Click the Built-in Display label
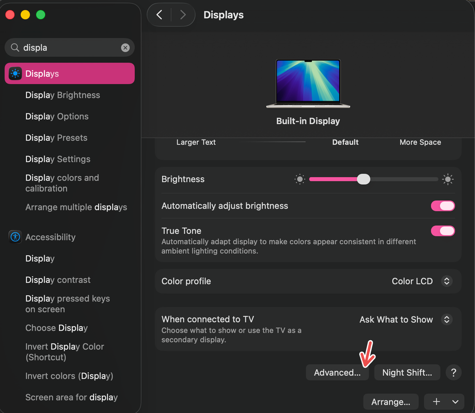Image resolution: width=475 pixels, height=413 pixels. click(x=308, y=121)
